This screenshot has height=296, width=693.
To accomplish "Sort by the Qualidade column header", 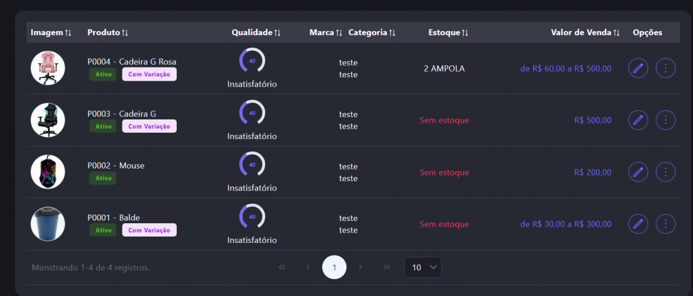I will pyautogui.click(x=256, y=32).
